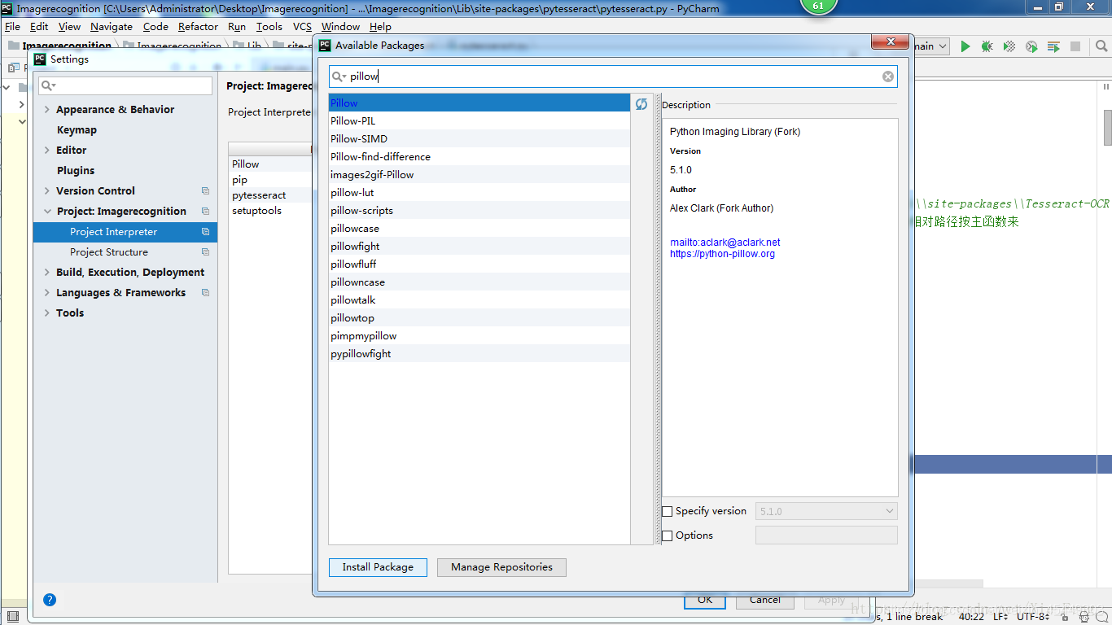1112x625 pixels.
Task: Click Cancel in Settings dialog
Action: click(x=765, y=601)
